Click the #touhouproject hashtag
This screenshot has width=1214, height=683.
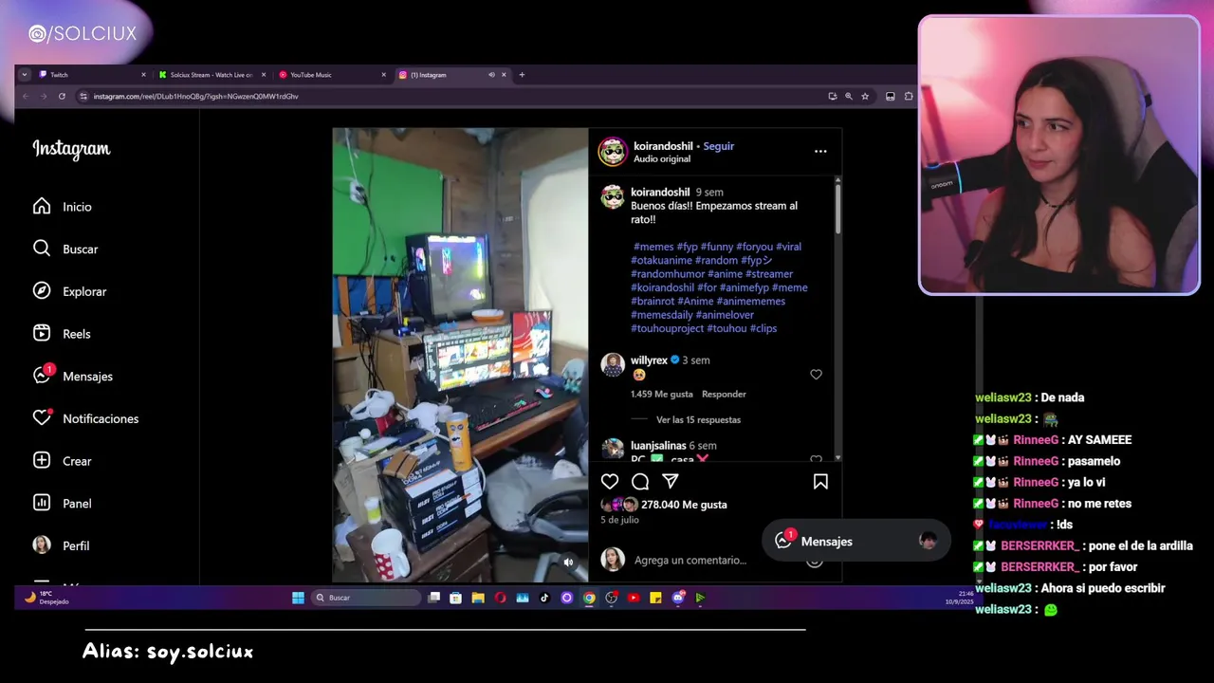[x=667, y=328]
